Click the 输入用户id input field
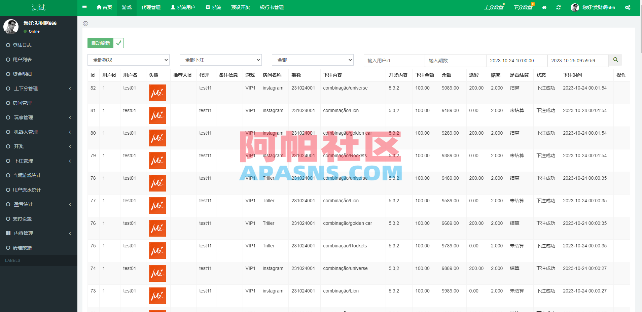 (394, 61)
